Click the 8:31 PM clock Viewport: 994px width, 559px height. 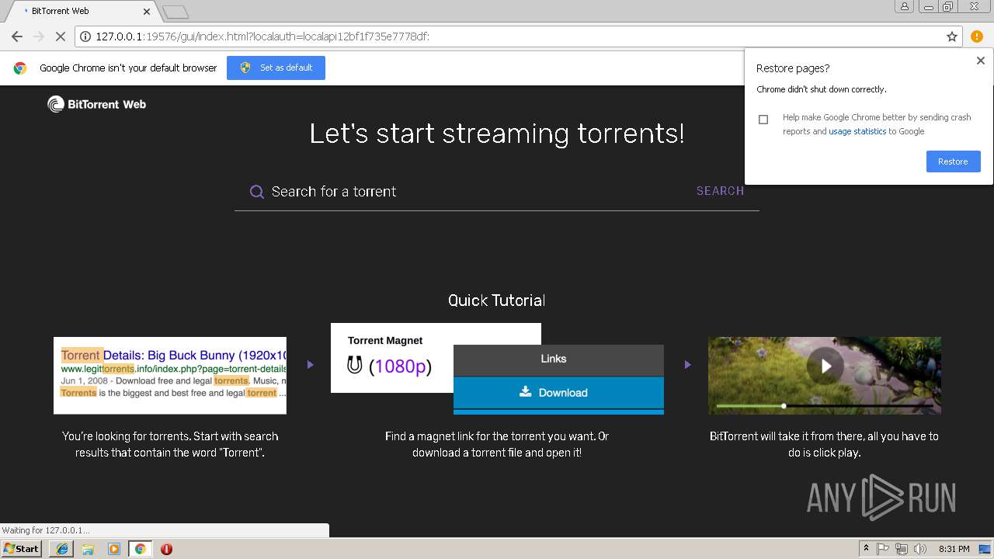954,549
